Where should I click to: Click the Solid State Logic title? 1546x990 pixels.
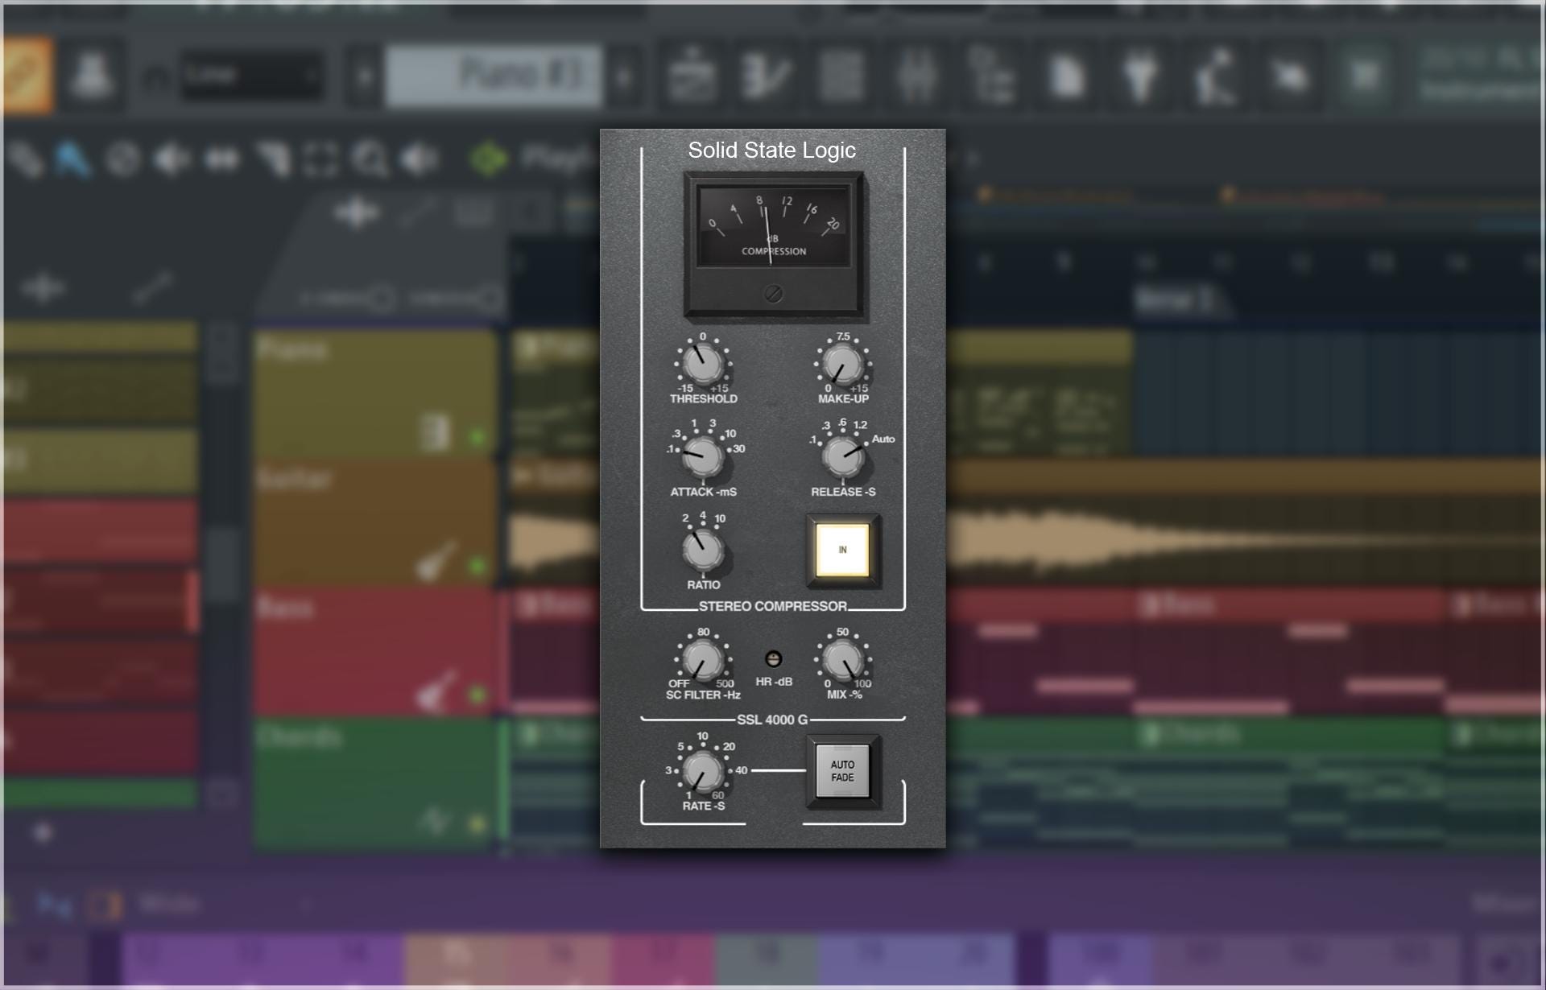[771, 151]
